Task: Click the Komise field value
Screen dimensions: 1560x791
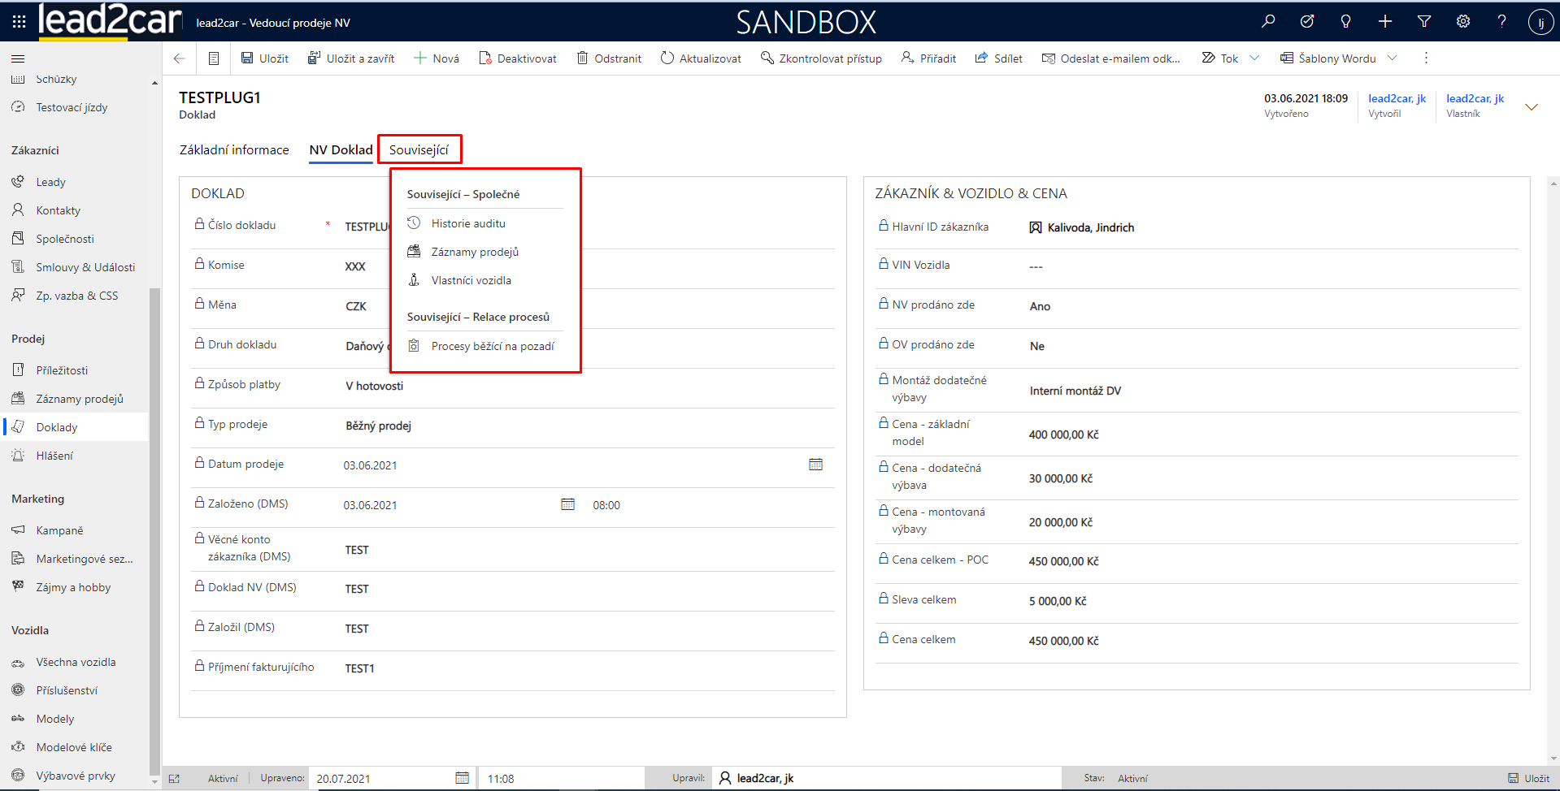Action: click(x=355, y=266)
